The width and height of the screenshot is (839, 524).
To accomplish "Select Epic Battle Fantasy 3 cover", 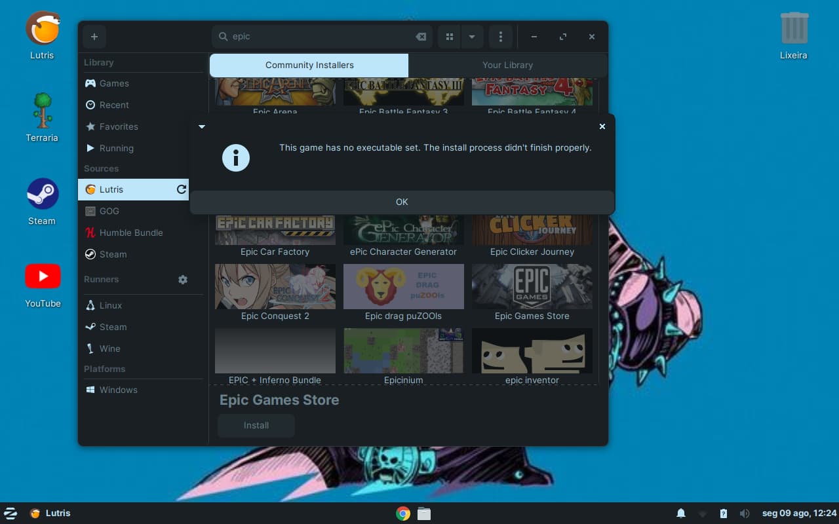I will [404, 92].
